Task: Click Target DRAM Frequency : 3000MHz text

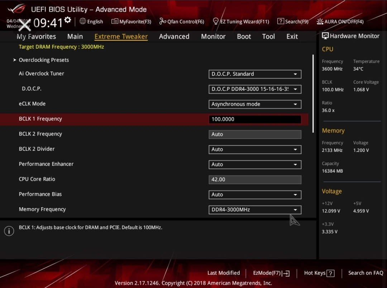Action: point(61,47)
